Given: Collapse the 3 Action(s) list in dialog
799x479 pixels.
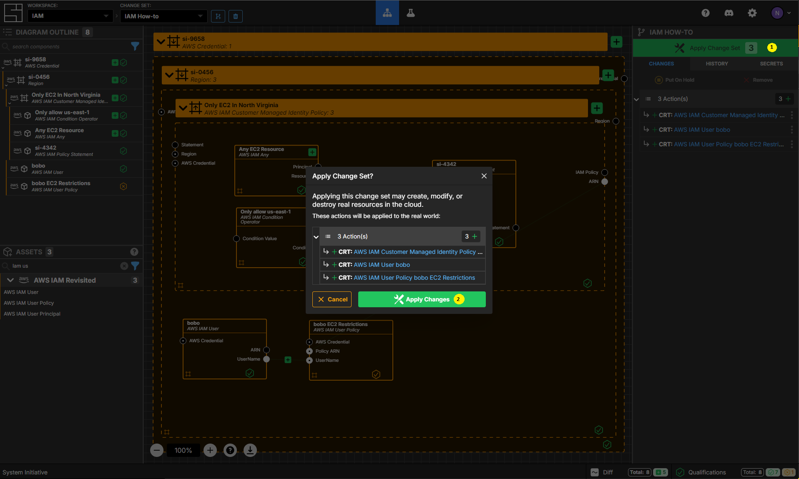Looking at the screenshot, I should 316,237.
